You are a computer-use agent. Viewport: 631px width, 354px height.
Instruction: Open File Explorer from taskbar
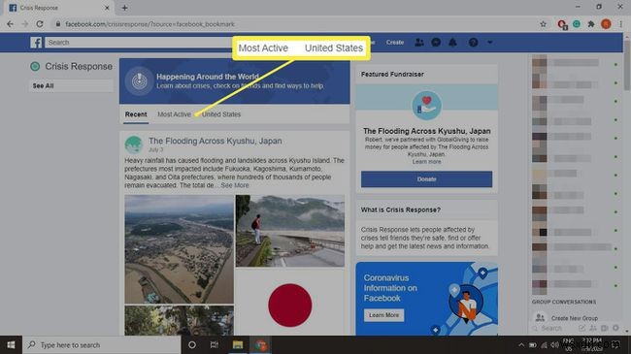tap(238, 344)
